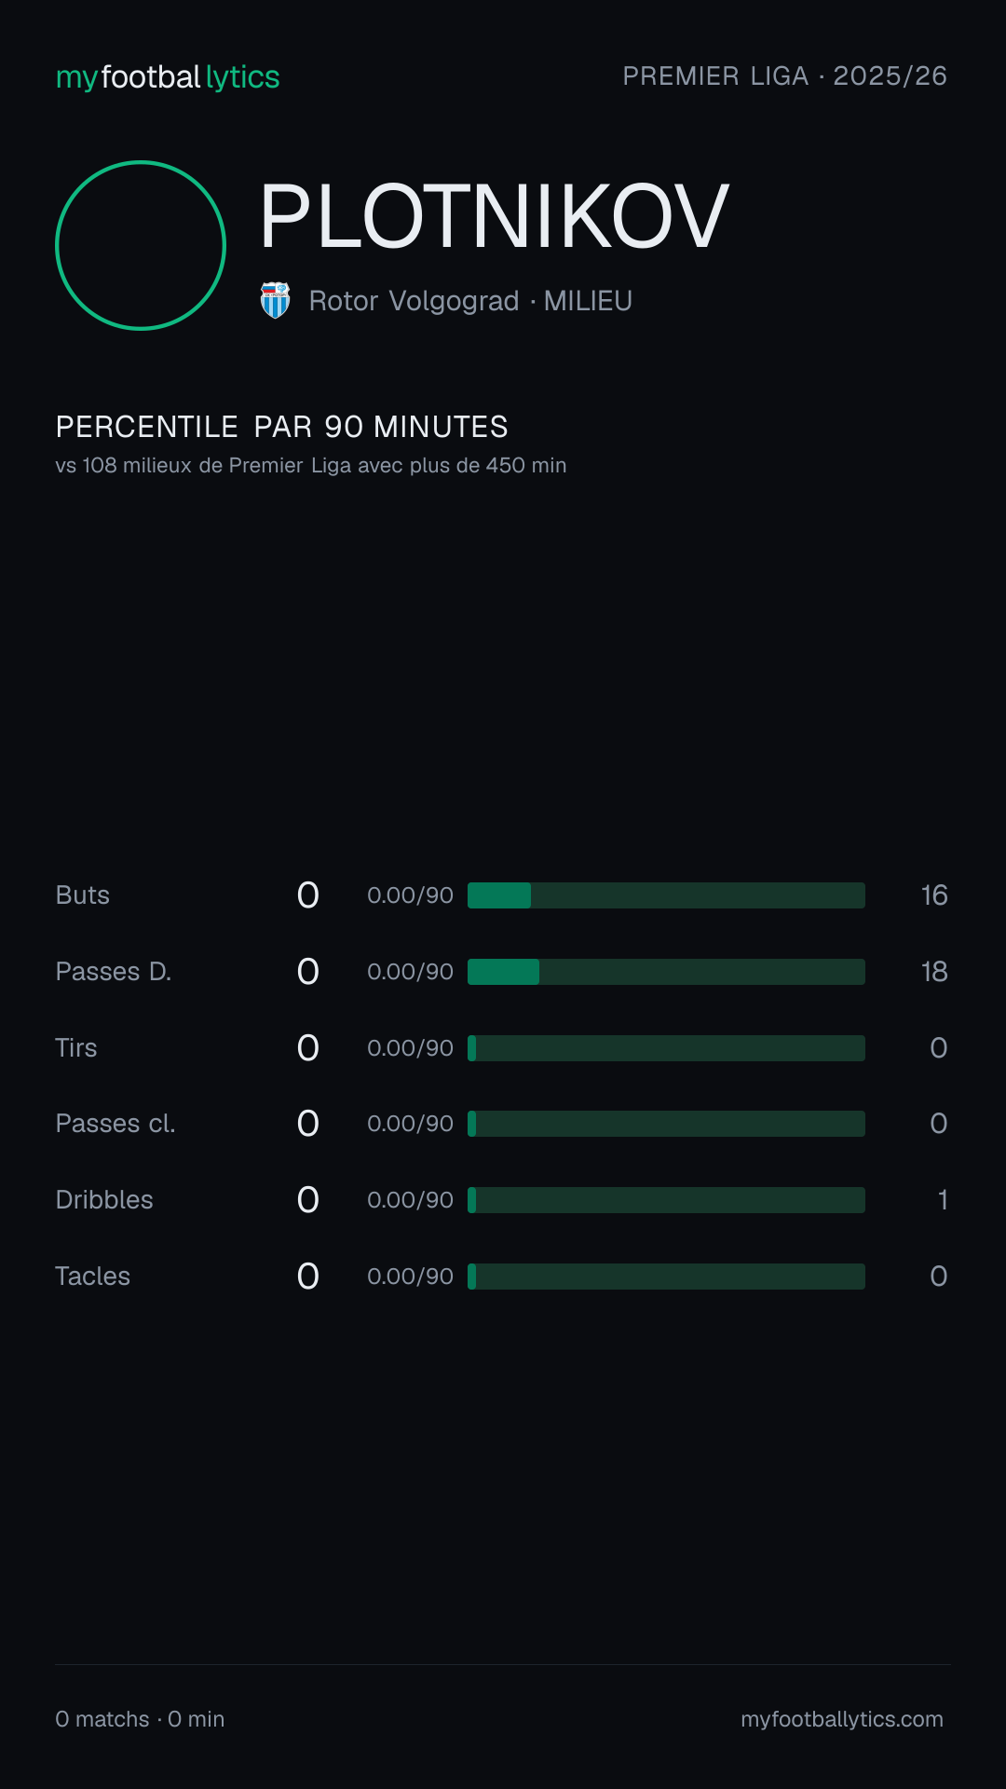Image resolution: width=1006 pixels, height=1789 pixels.
Task: Click the Passes cl. percentile bar
Action: point(666,1124)
